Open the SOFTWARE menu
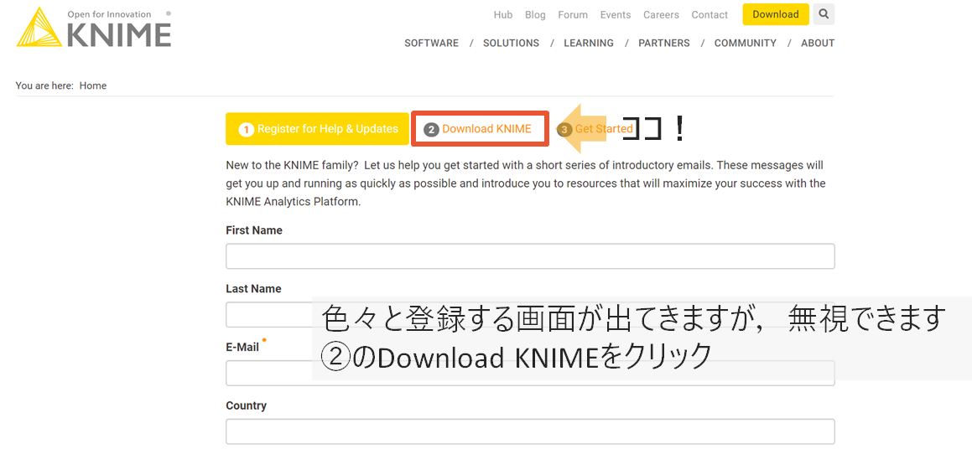Image resolution: width=972 pixels, height=454 pixels. point(431,44)
